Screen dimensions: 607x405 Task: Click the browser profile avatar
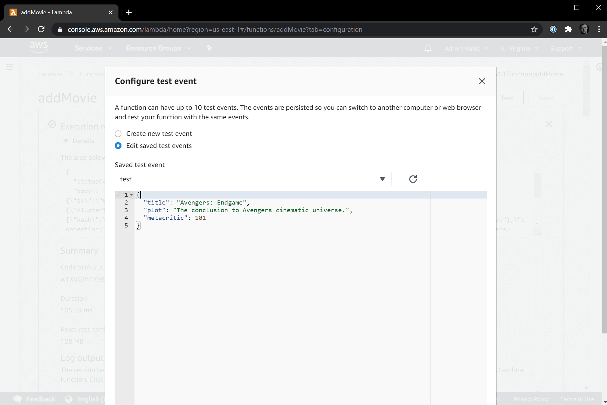(584, 29)
